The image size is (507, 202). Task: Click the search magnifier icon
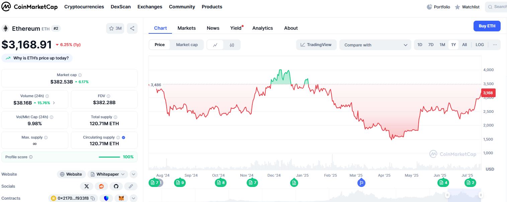490,7
